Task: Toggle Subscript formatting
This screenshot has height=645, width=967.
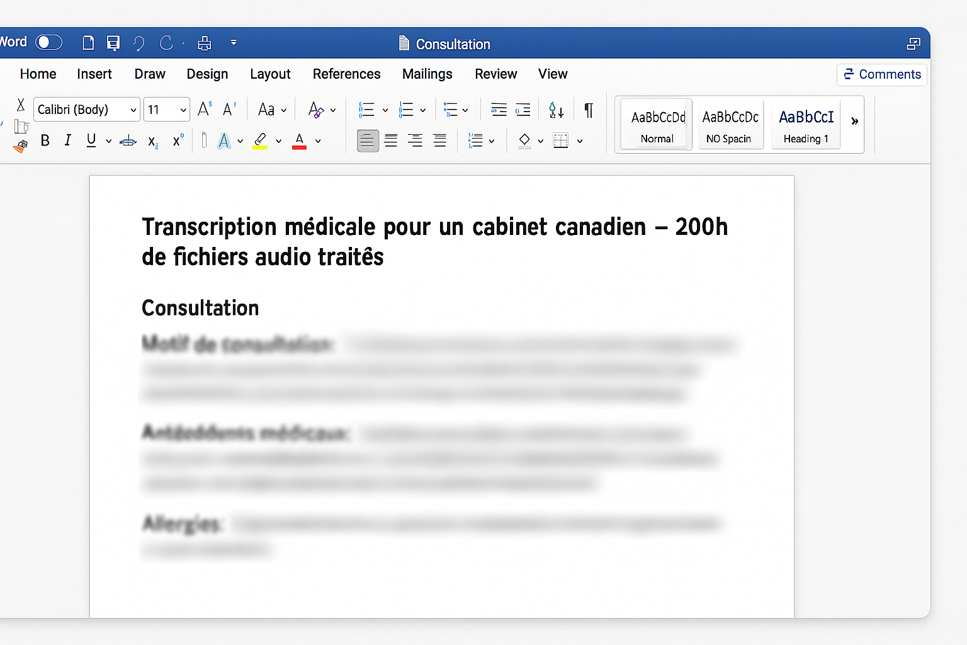Action: click(x=153, y=142)
